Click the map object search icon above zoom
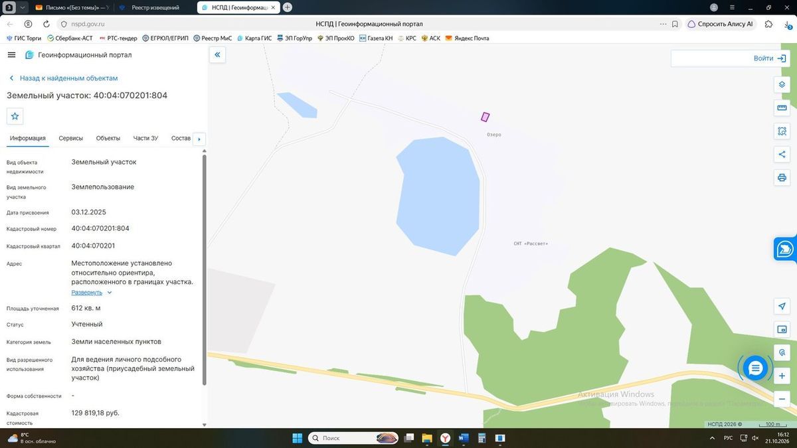Viewport: 797px width, 448px height. coord(782,352)
